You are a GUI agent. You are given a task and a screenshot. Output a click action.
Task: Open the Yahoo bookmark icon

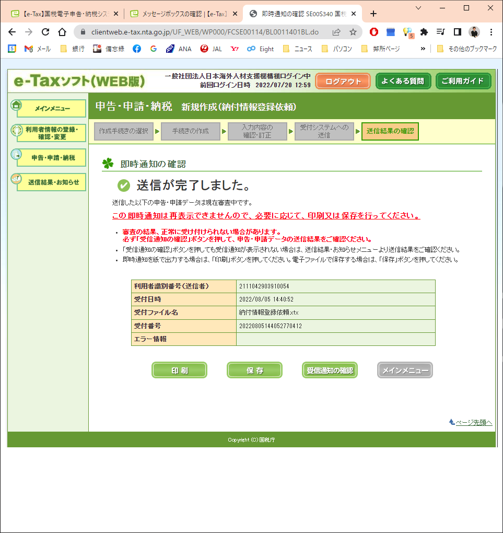coord(235,49)
